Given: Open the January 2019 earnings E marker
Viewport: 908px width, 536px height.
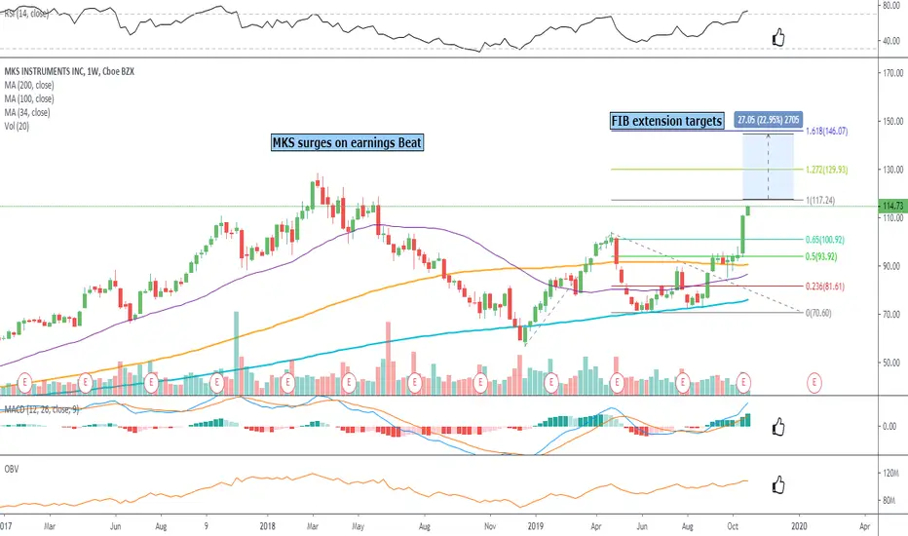Looking at the screenshot, I should (x=550, y=382).
